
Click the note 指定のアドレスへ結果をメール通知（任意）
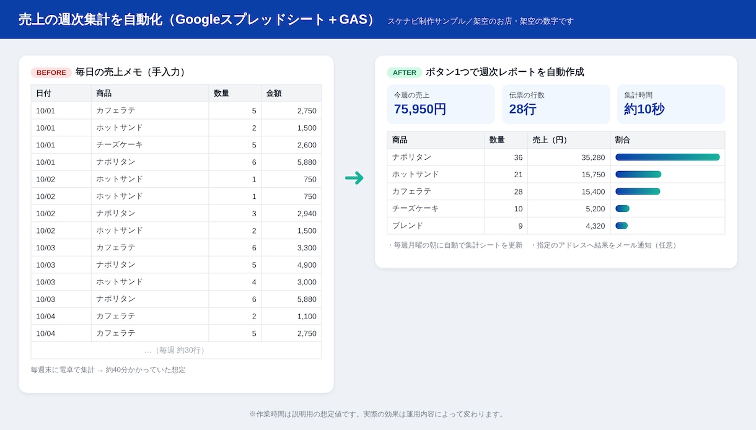[x=604, y=245]
